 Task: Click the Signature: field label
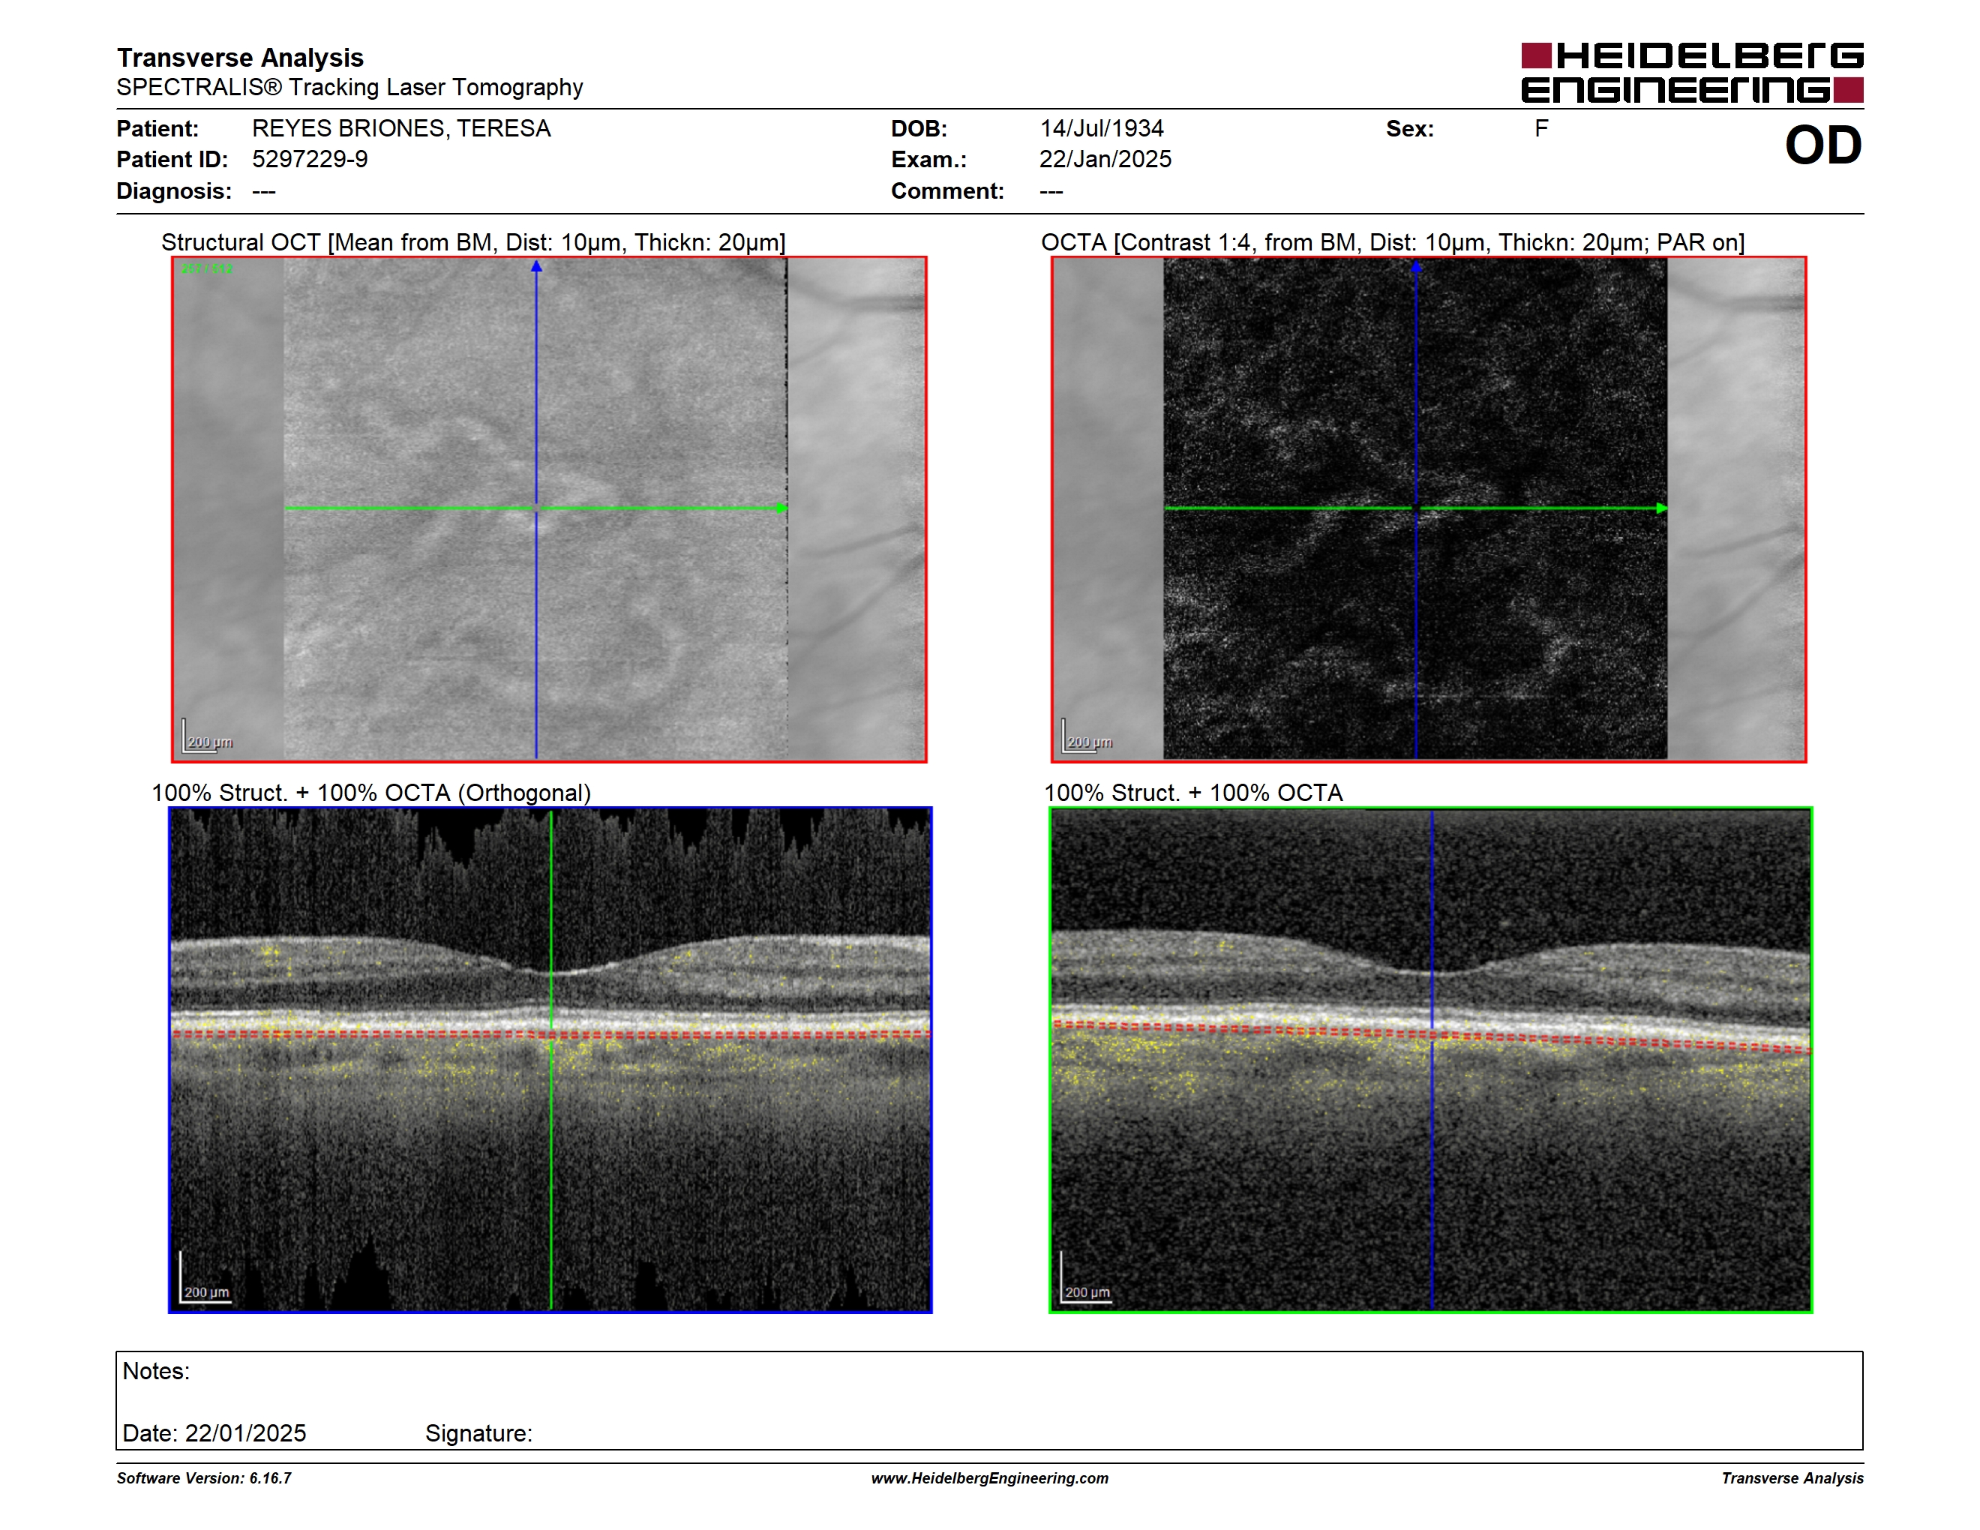click(478, 1433)
